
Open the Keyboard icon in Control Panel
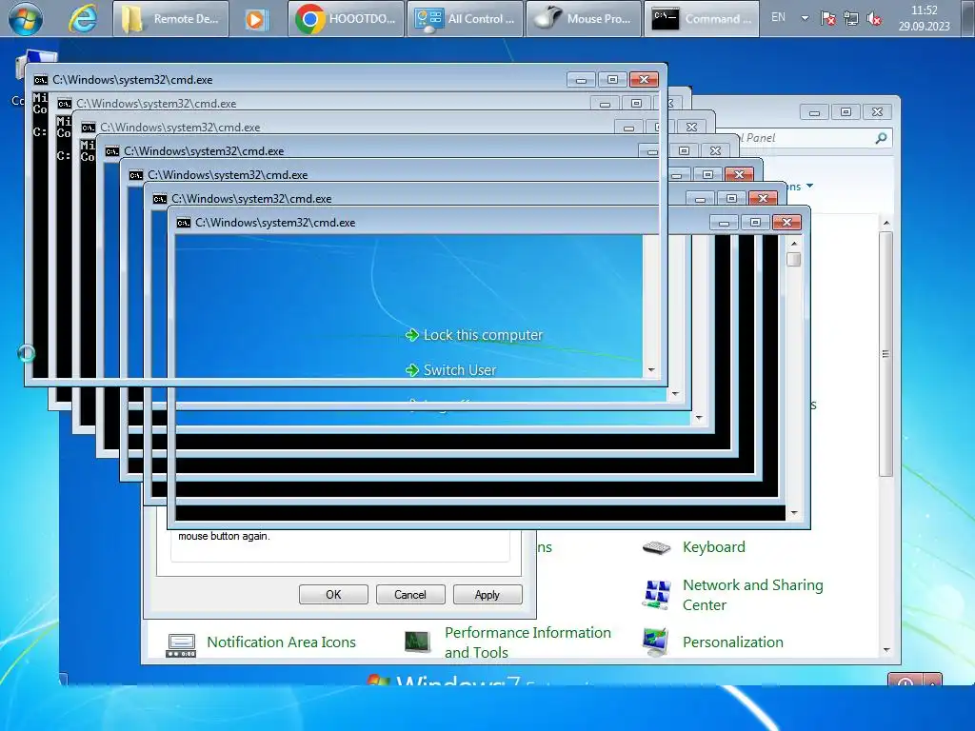click(657, 547)
